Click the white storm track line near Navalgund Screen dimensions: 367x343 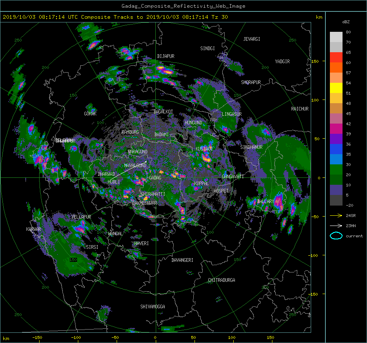tap(128, 170)
